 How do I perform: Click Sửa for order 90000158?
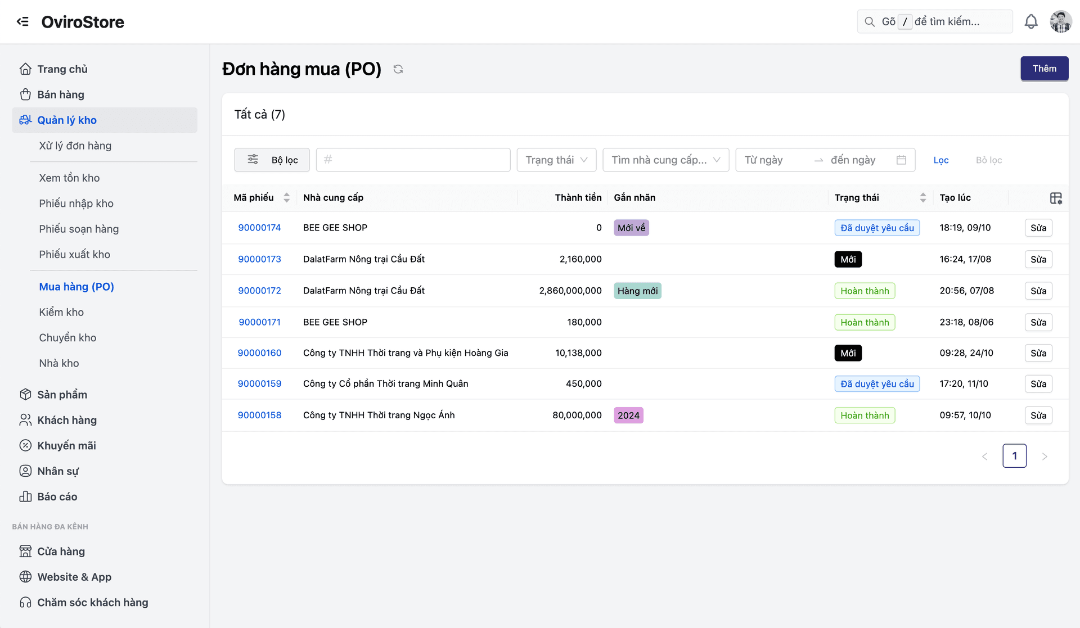pyautogui.click(x=1038, y=415)
